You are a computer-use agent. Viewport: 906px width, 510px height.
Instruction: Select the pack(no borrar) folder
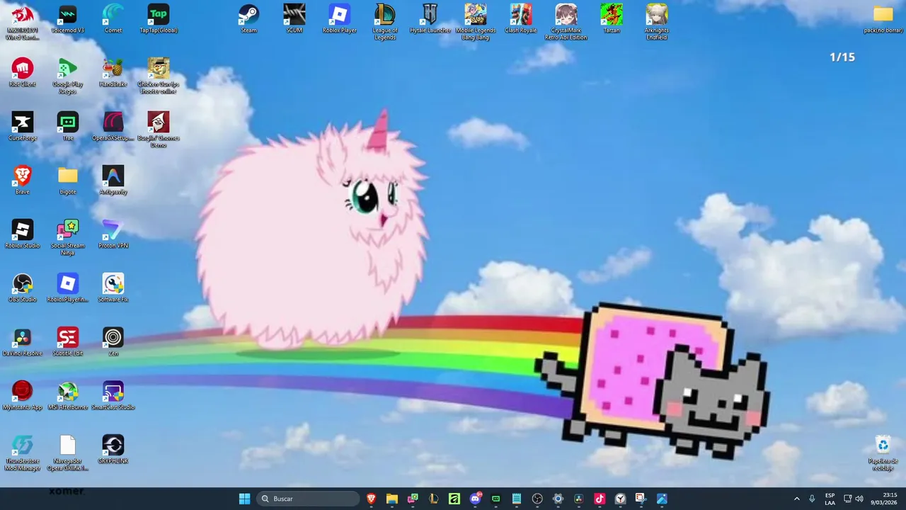point(883,19)
